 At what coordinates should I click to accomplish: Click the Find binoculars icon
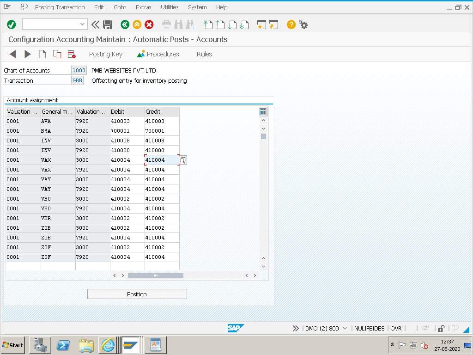point(179,24)
